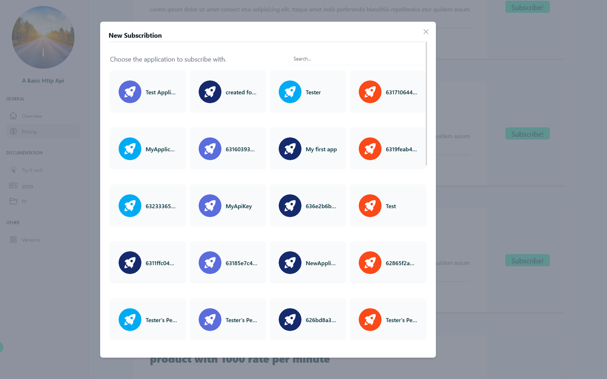Screen dimensions: 607x379
Task: Click the Try it out! icon
Action: coord(13,170)
